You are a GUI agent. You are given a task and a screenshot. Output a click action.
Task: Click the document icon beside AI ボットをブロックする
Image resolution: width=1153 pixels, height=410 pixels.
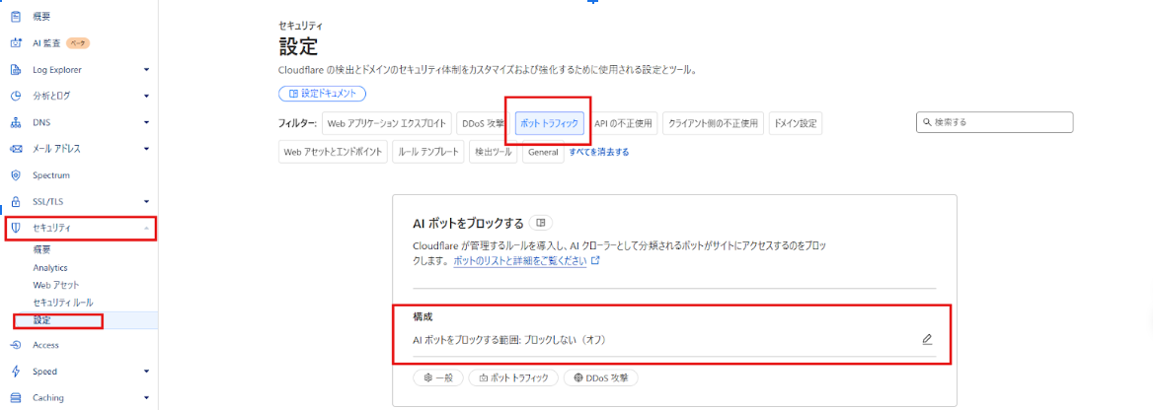click(540, 223)
